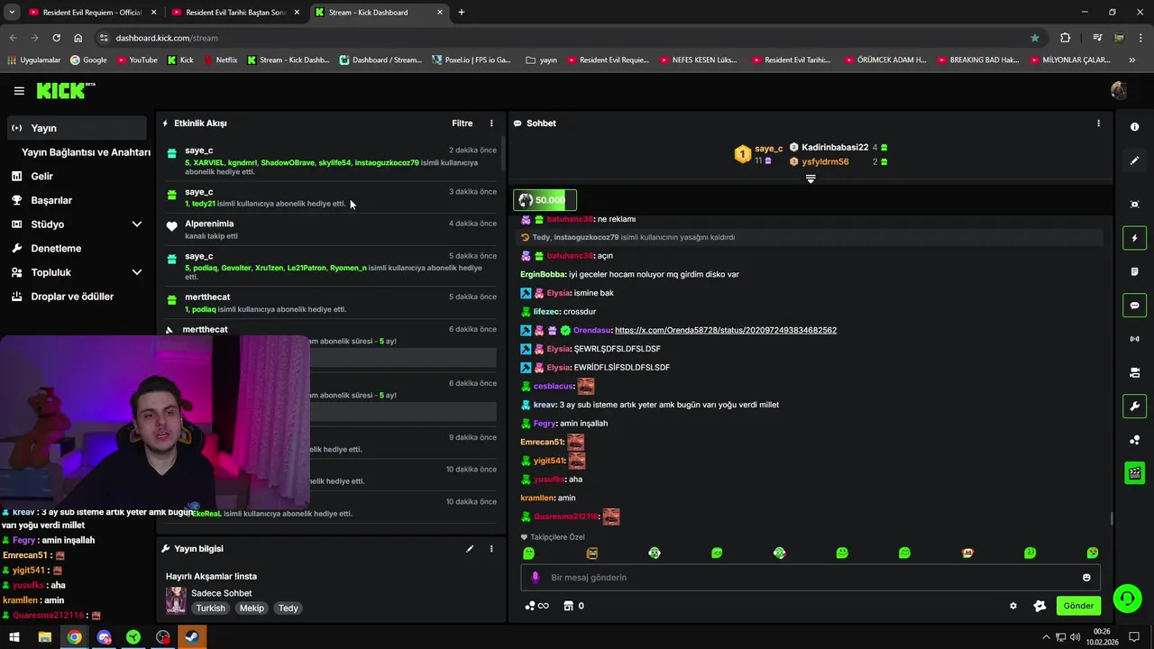
Task: Expand the Topluluk menu chevron
Action: (137, 272)
